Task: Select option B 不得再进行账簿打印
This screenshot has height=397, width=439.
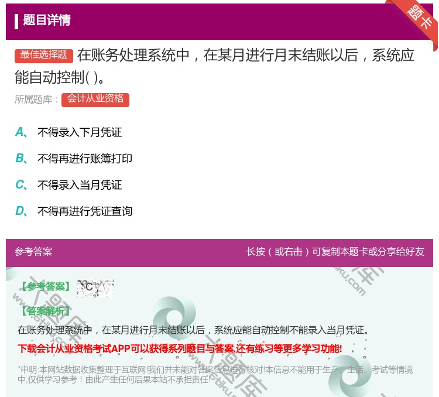Action: click(x=74, y=159)
